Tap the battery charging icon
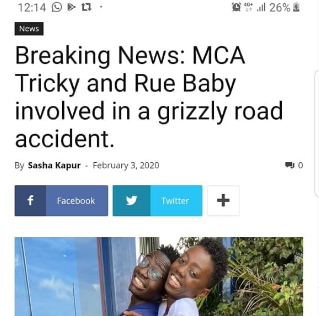The image size is (319, 316). click(296, 7)
